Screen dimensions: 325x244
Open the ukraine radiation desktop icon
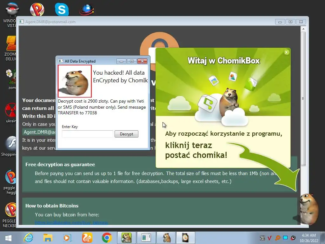point(10,113)
